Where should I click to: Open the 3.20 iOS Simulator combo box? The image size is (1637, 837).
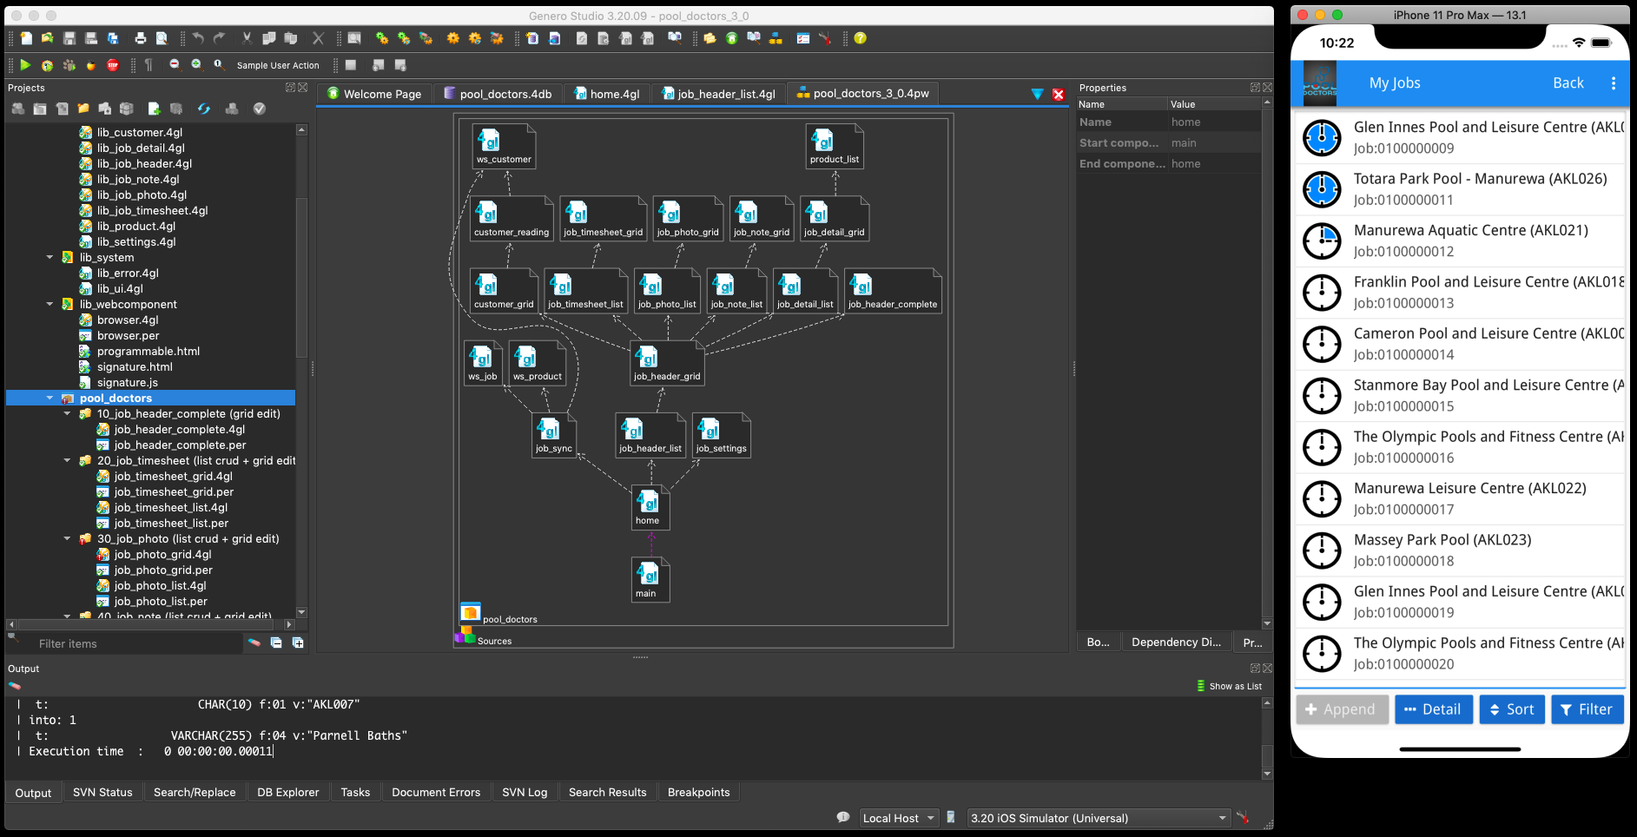(1099, 818)
